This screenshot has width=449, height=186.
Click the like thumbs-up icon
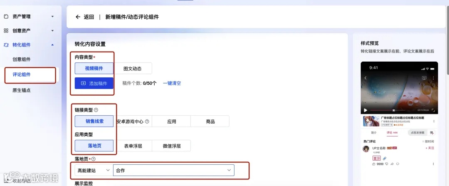[x=373, y=164]
